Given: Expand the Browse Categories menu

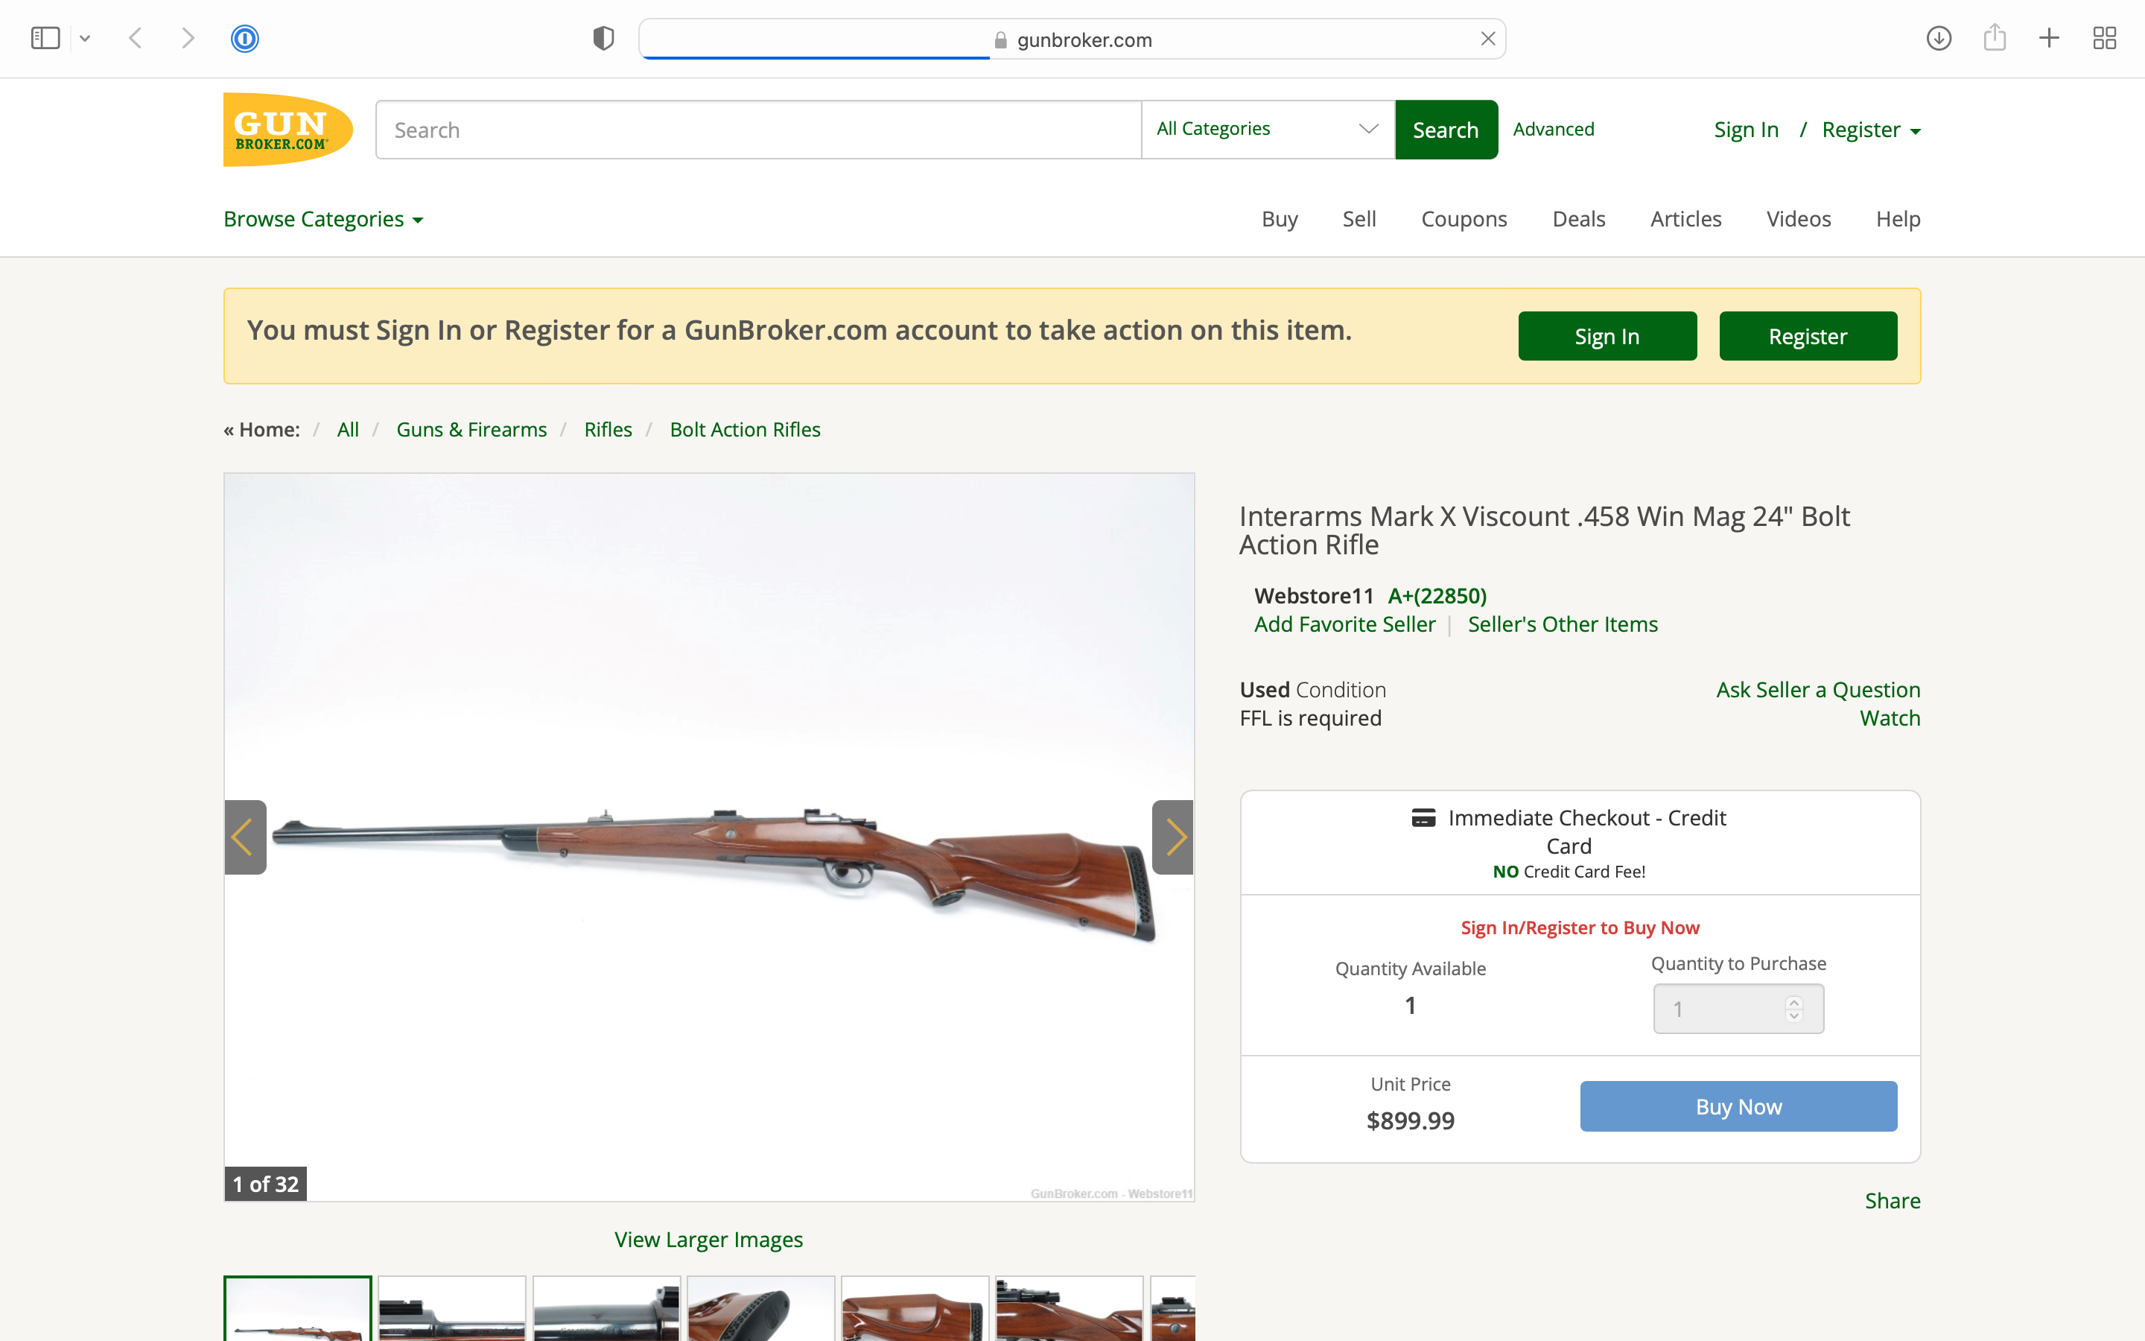Looking at the screenshot, I should (323, 219).
